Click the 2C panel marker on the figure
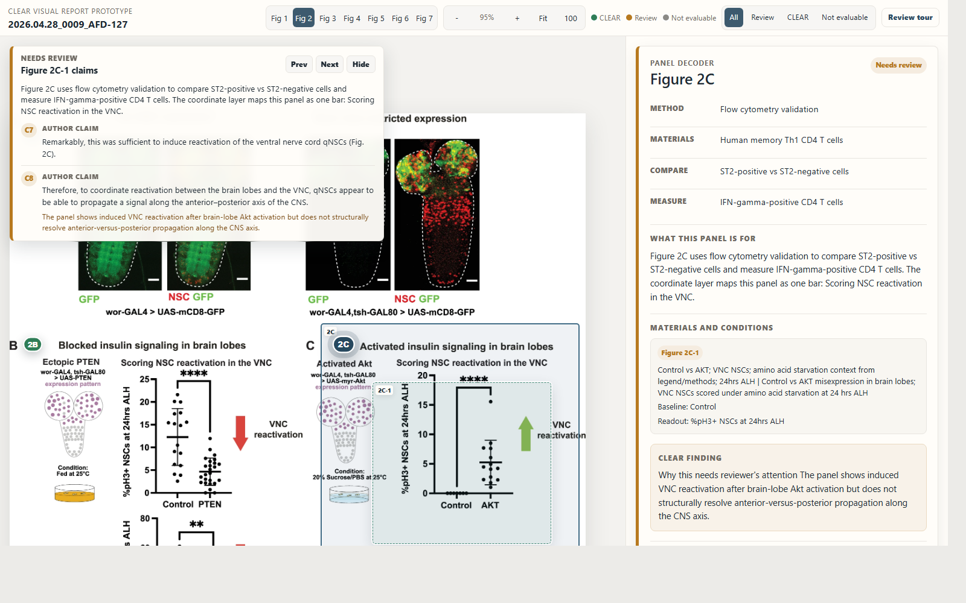The height and width of the screenshot is (603, 966). 344,344
